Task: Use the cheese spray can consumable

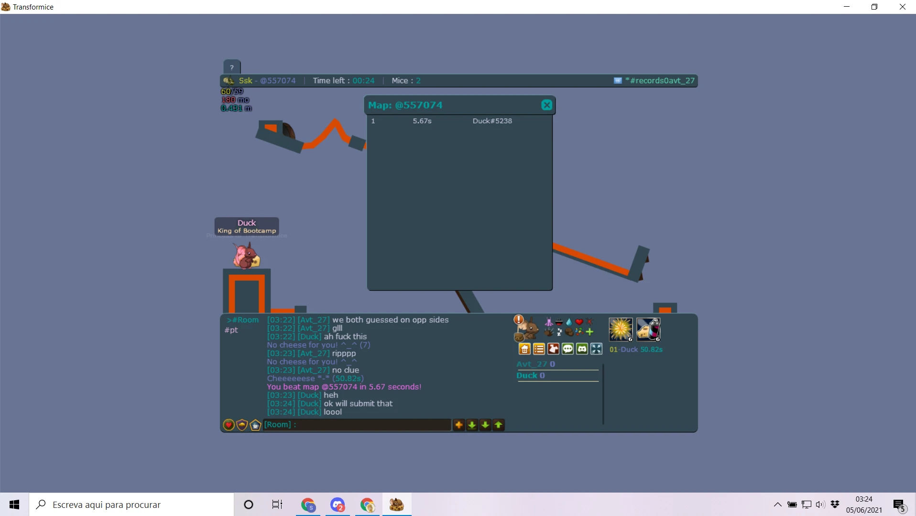Action: (649, 329)
